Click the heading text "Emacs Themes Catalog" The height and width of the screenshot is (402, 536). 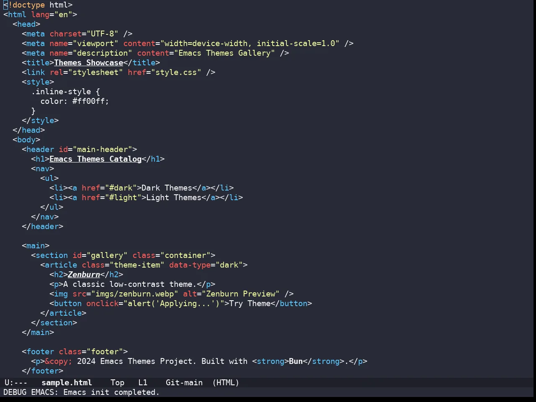click(x=95, y=159)
